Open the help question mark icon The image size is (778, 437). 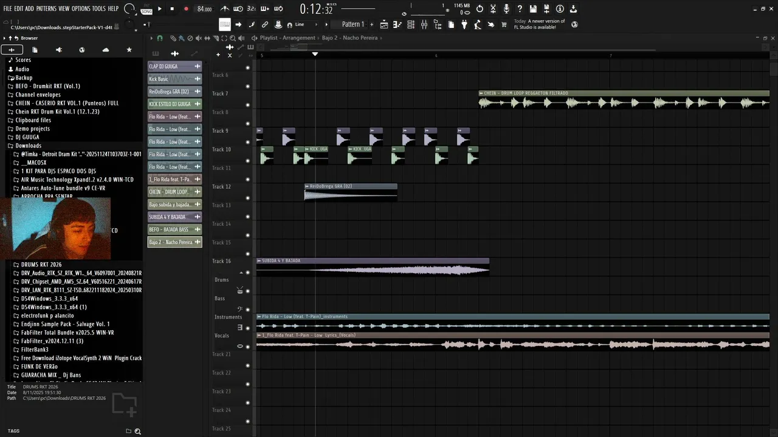pyautogui.click(x=520, y=8)
